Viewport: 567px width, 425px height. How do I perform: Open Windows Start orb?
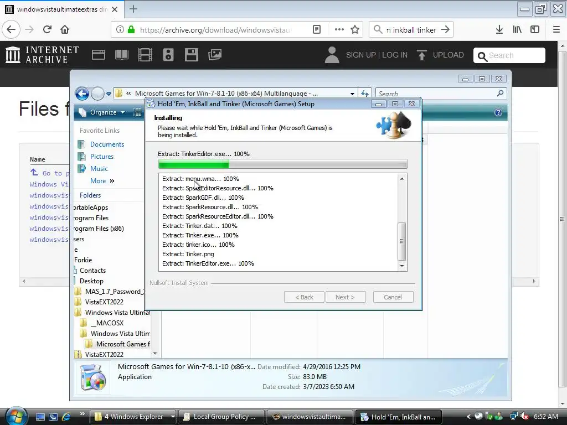[x=15, y=416]
